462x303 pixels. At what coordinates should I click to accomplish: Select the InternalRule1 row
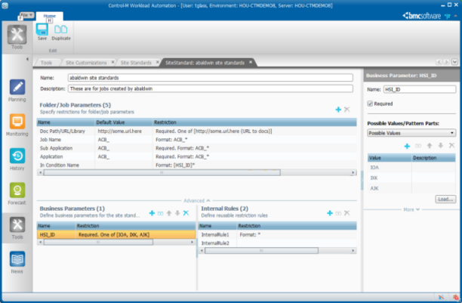point(277,234)
